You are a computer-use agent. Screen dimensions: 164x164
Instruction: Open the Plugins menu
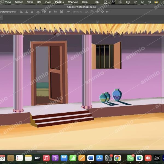[59, 2]
